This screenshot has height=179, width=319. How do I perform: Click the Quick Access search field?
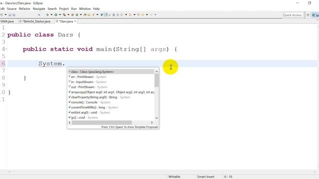293,15
